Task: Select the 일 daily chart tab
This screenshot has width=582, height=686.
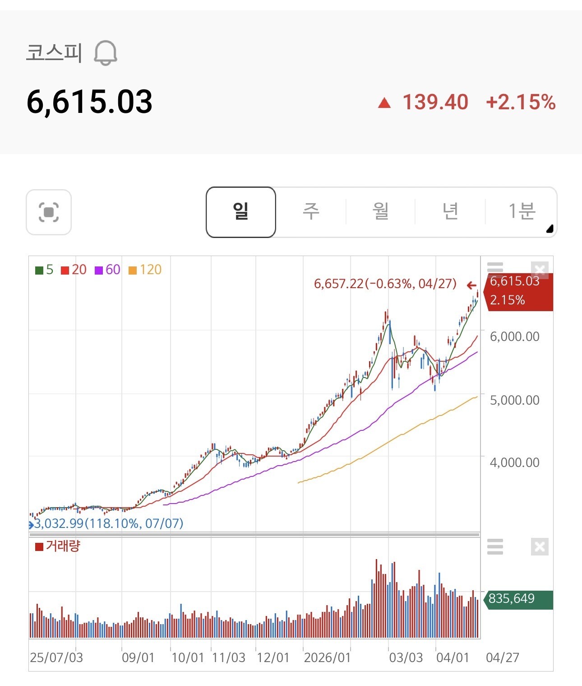Action: tap(241, 212)
